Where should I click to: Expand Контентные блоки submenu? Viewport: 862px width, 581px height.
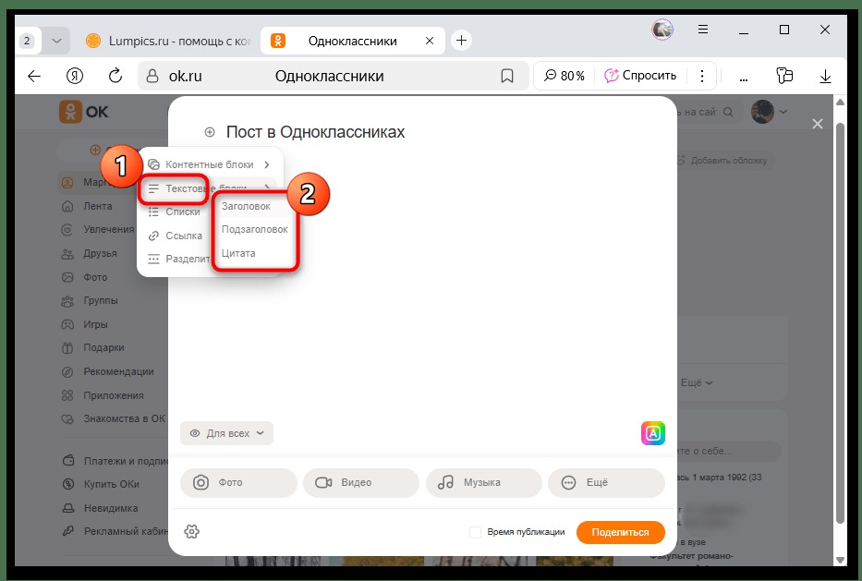210,164
